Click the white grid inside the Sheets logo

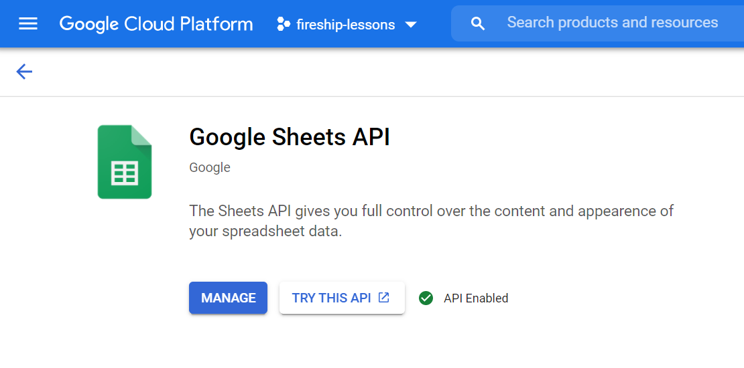[125, 173]
